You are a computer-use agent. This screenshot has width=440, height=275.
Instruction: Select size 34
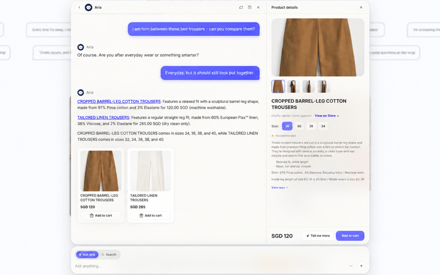click(x=323, y=126)
